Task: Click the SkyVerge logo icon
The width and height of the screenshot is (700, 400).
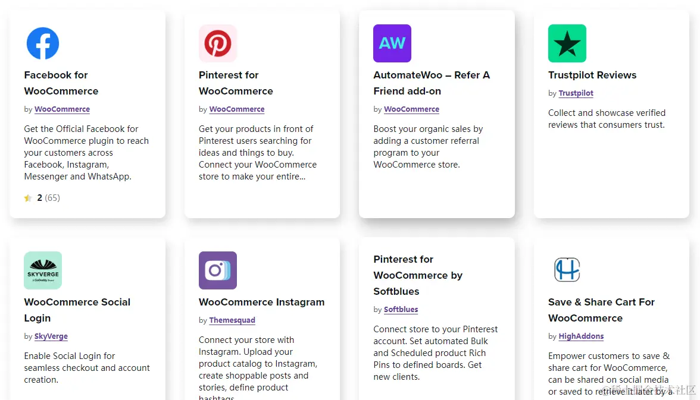Action: coord(43,270)
